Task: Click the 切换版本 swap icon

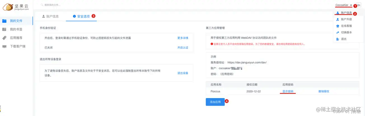Action: tap(338, 32)
